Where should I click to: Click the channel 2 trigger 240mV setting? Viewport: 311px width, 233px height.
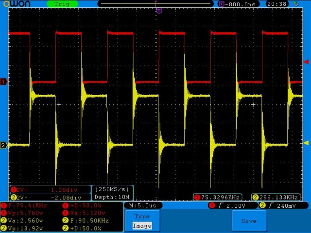point(283,206)
